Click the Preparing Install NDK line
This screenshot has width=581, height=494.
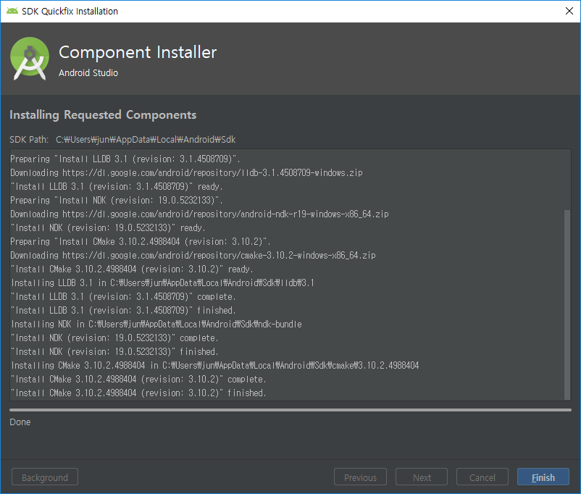(117, 201)
